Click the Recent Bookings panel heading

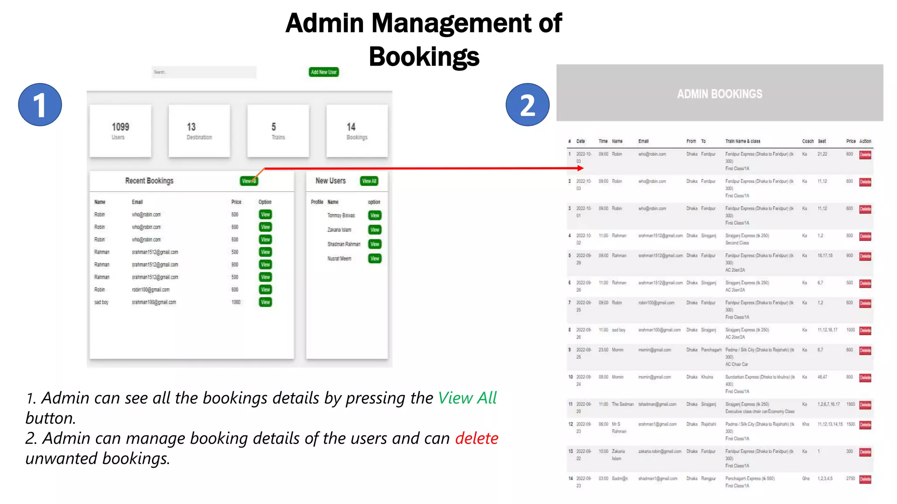(x=149, y=181)
